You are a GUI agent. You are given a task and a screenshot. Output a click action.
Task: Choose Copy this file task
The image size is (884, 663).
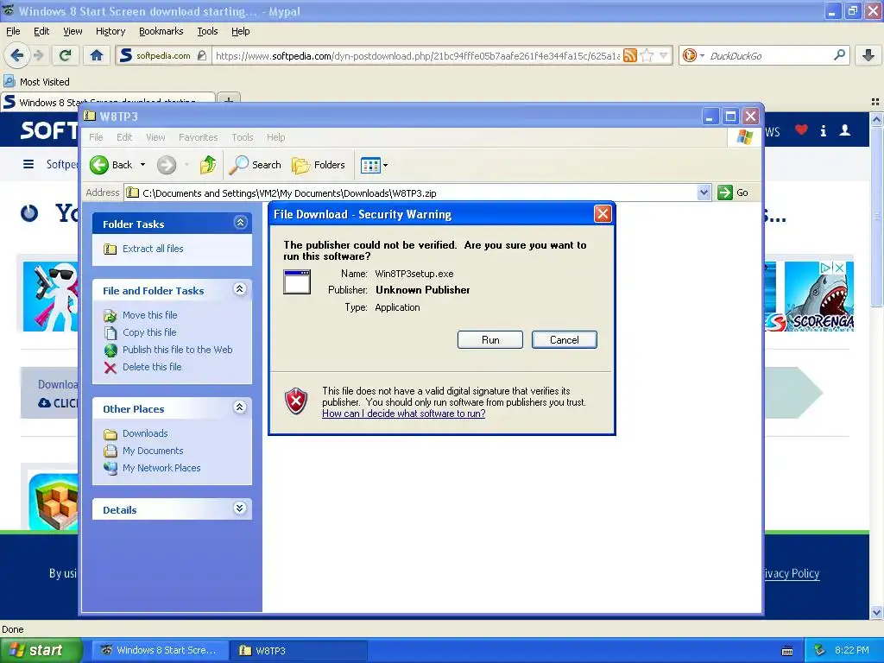pos(149,332)
